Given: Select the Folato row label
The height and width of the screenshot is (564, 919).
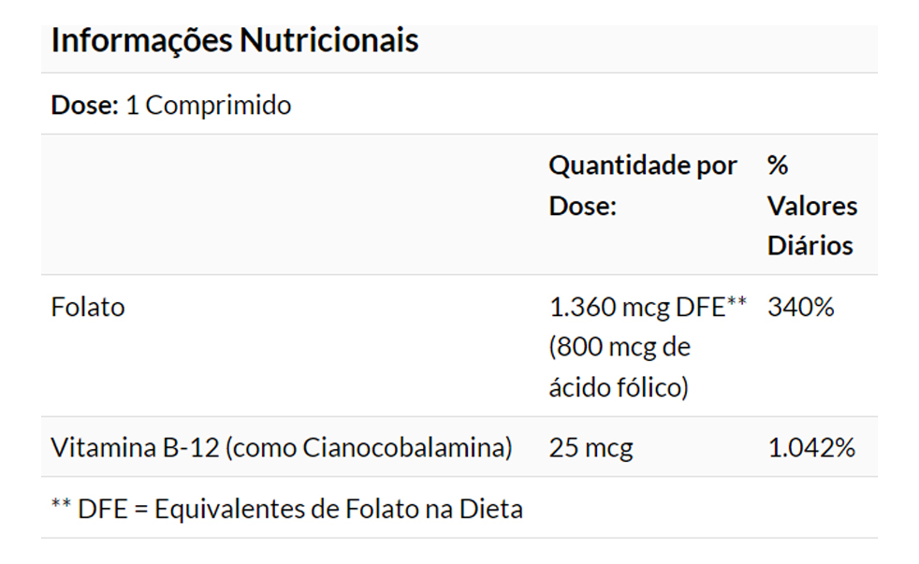Looking at the screenshot, I should click(87, 307).
